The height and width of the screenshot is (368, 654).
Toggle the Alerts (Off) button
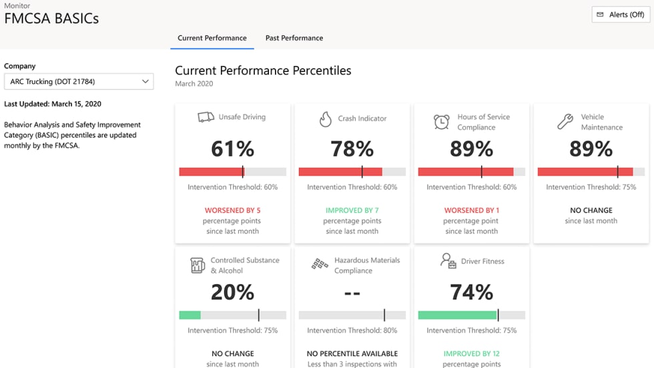click(x=621, y=15)
